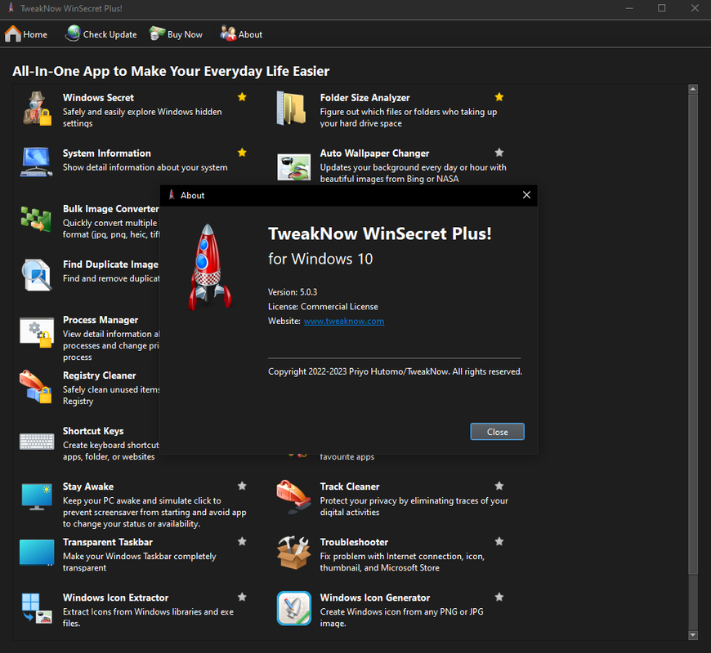Launch the Bulk Image Converter icon
Viewport: 711px width, 653px height.
pos(36,219)
